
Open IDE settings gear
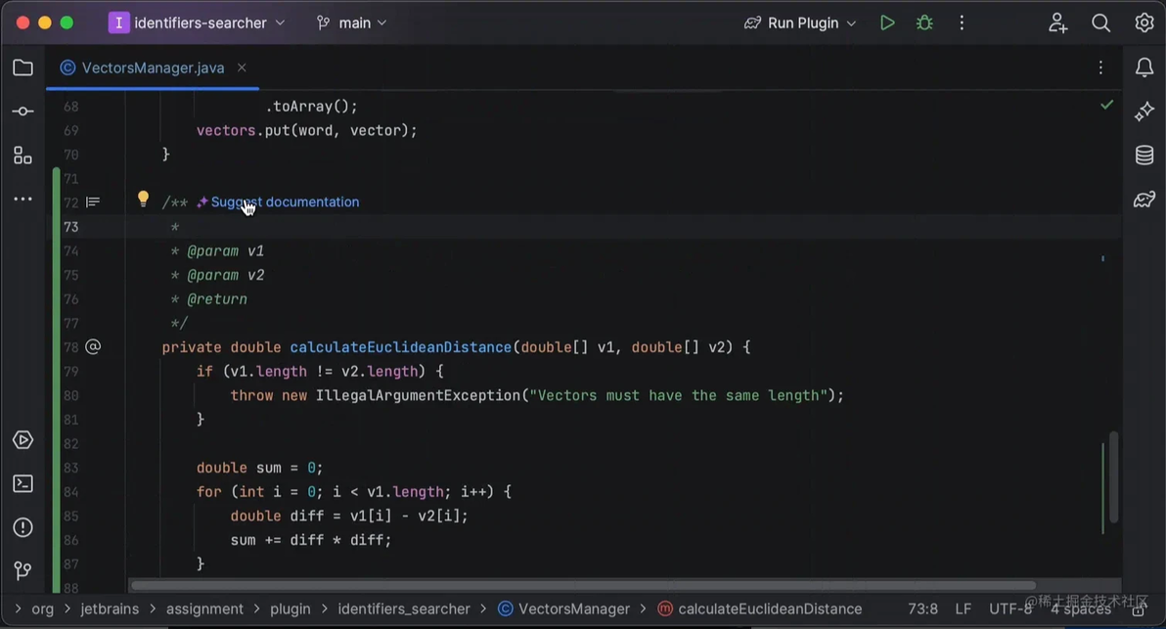pyautogui.click(x=1144, y=23)
